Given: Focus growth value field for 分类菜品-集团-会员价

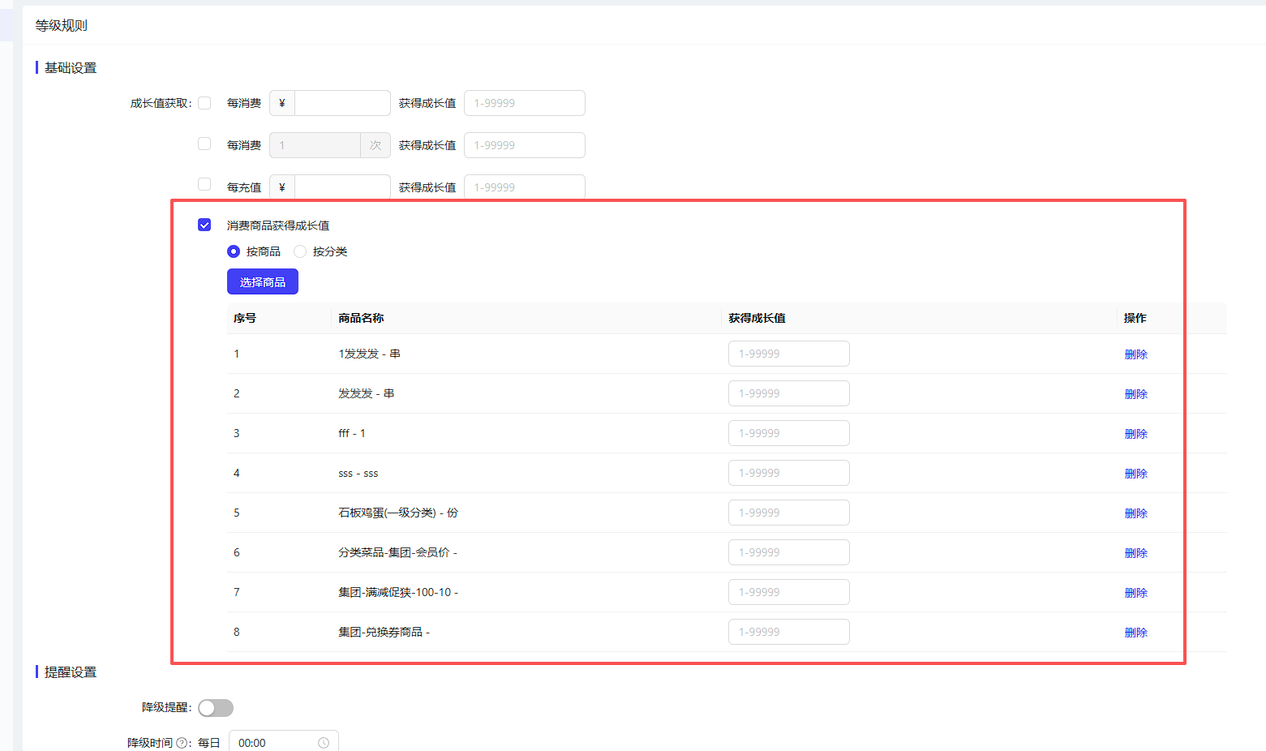Looking at the screenshot, I should click(788, 552).
